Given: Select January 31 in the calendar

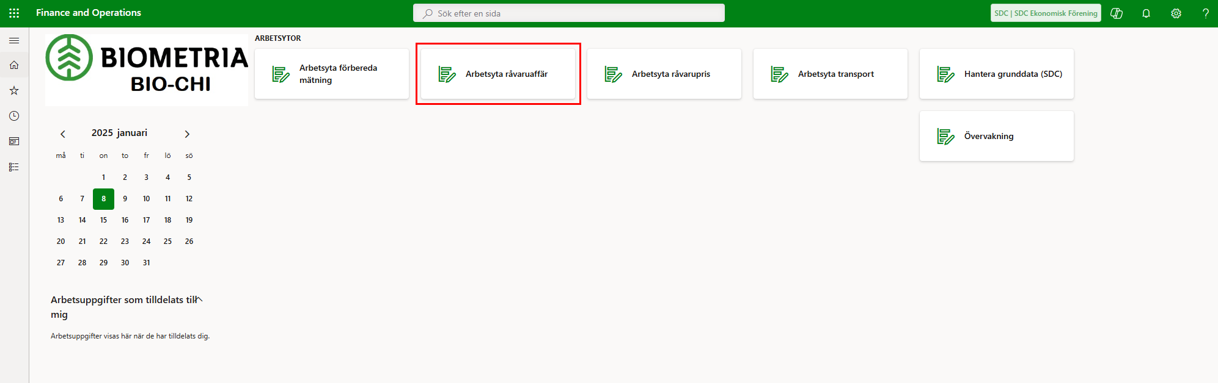Looking at the screenshot, I should [146, 263].
